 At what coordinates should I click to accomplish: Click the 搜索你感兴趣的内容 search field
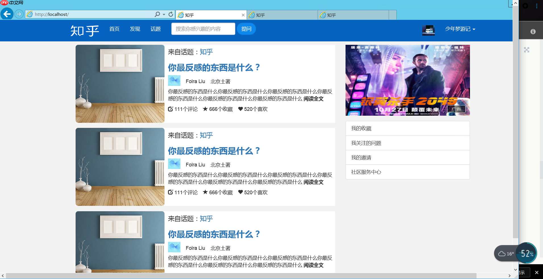(x=203, y=29)
